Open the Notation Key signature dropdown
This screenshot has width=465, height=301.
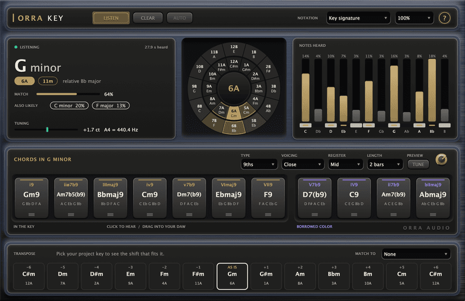(x=358, y=18)
